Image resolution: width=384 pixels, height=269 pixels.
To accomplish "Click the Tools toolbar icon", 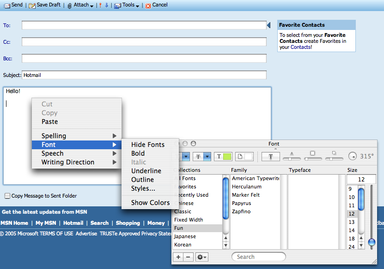I will tap(117, 6).
